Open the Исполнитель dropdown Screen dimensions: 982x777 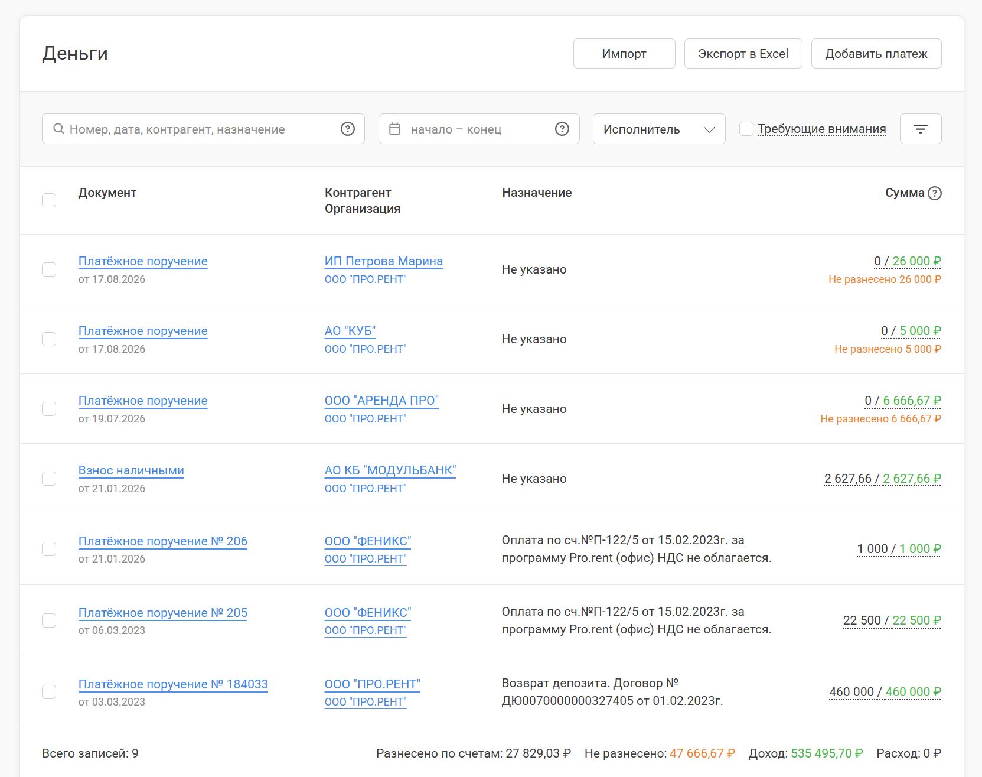(659, 129)
